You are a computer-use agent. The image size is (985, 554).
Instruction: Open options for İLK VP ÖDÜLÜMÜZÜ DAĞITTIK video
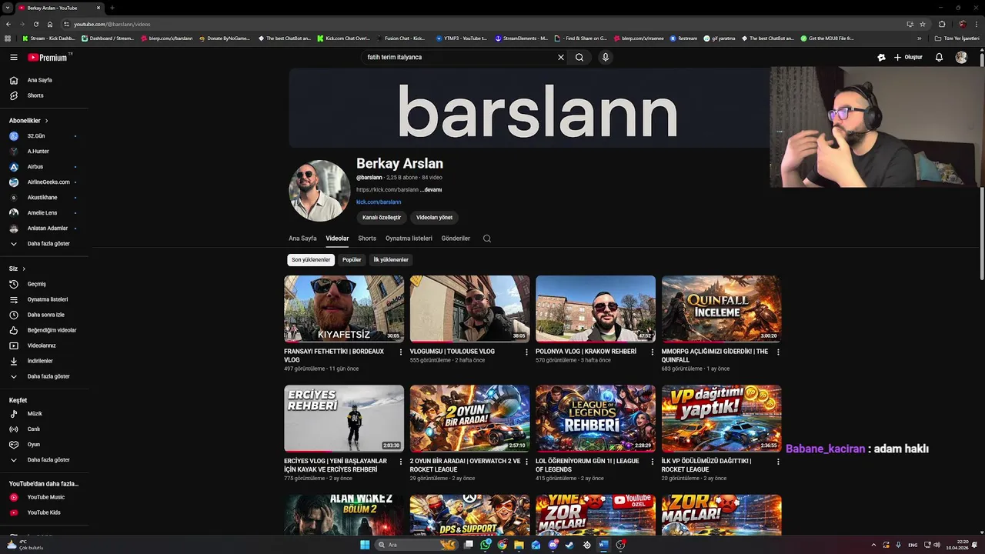[778, 462]
